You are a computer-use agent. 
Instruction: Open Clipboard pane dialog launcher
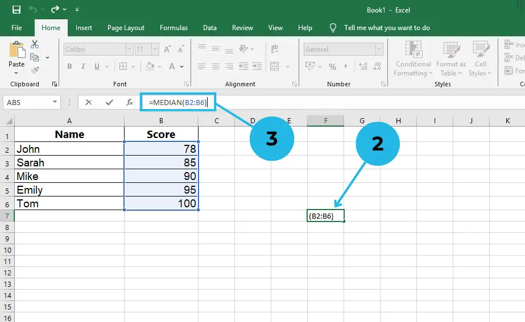[55, 84]
